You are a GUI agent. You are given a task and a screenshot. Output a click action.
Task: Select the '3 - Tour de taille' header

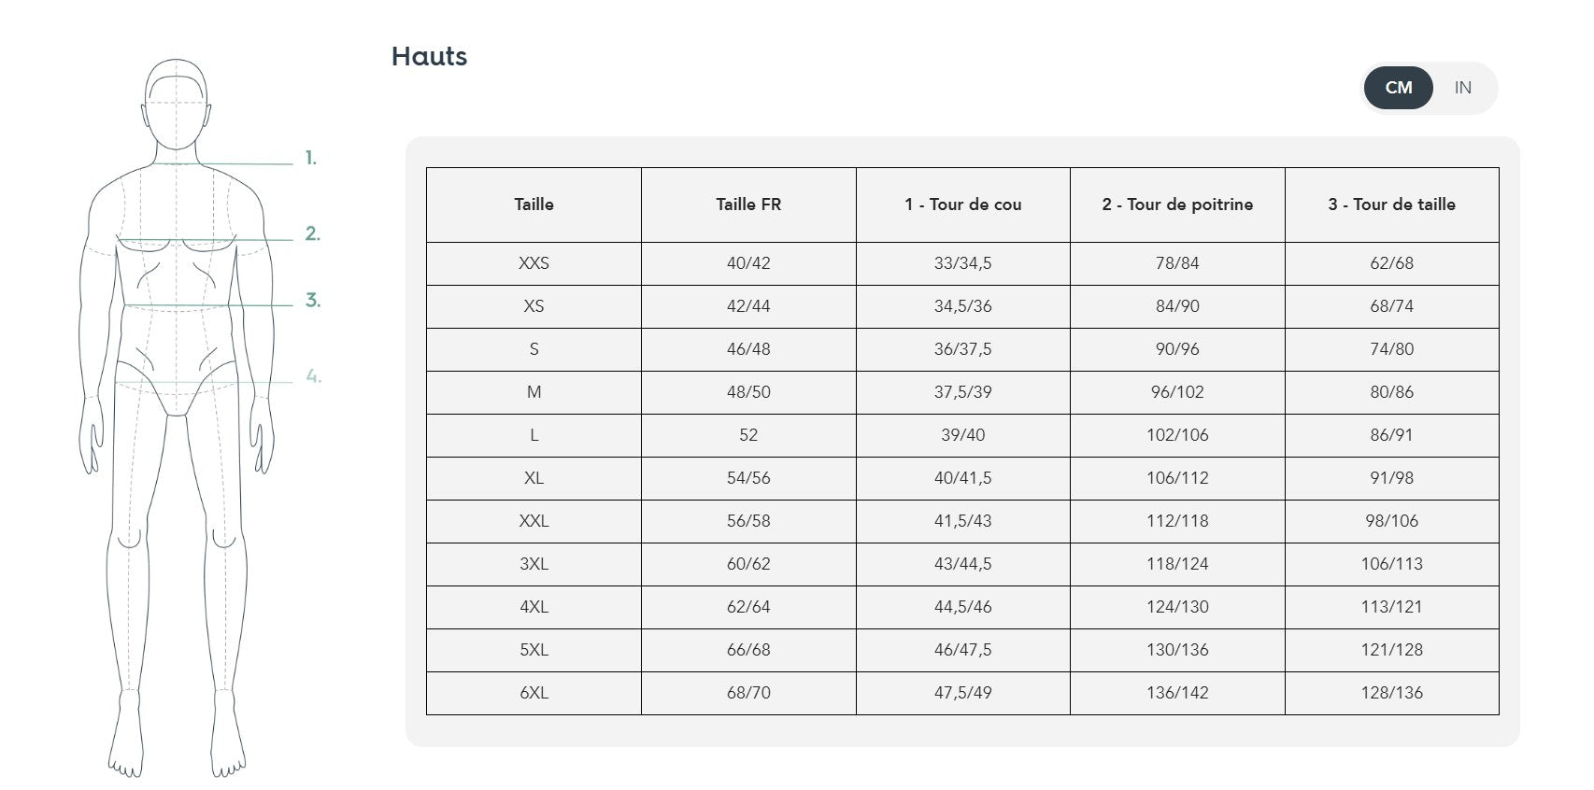[1392, 205]
